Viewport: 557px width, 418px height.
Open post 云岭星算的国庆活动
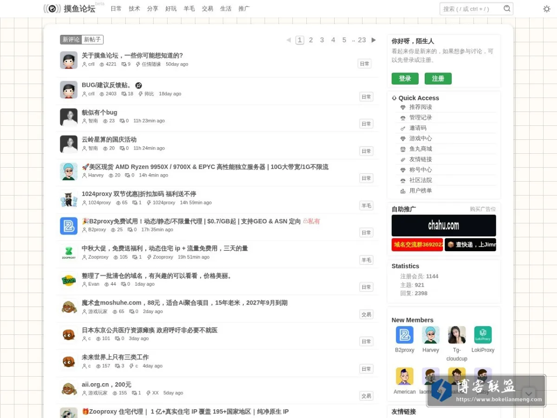click(x=109, y=140)
